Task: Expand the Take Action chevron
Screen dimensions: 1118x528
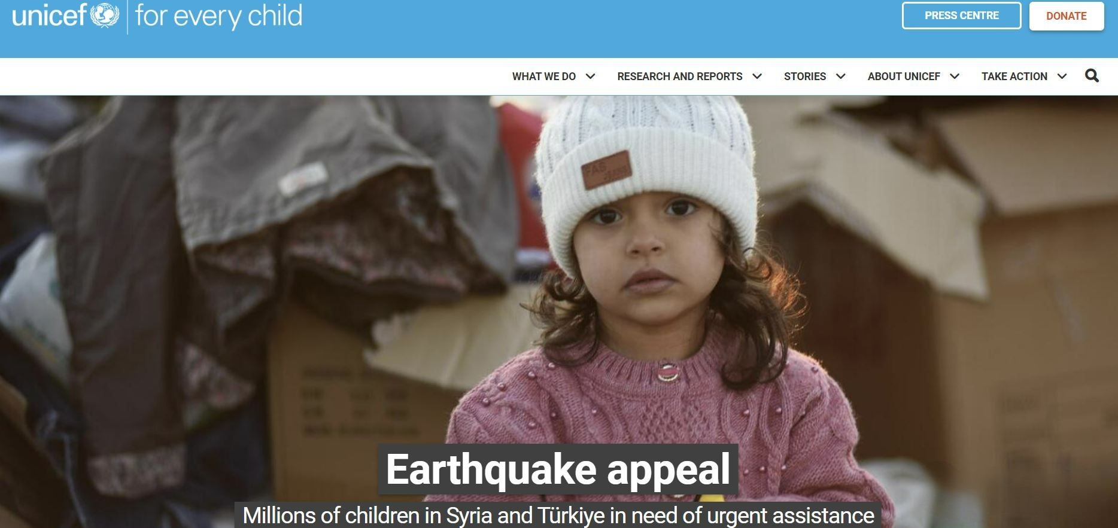Action: pos(1062,76)
